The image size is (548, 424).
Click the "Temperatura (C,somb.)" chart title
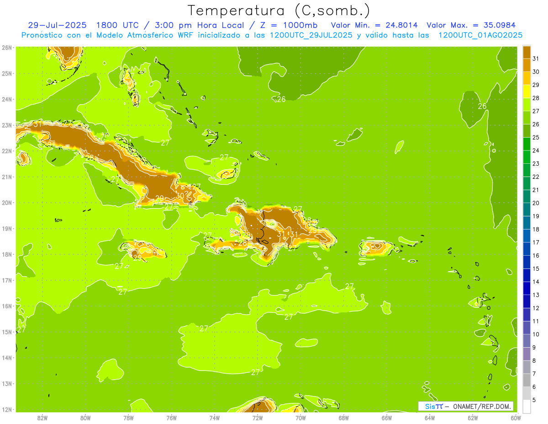(x=279, y=11)
